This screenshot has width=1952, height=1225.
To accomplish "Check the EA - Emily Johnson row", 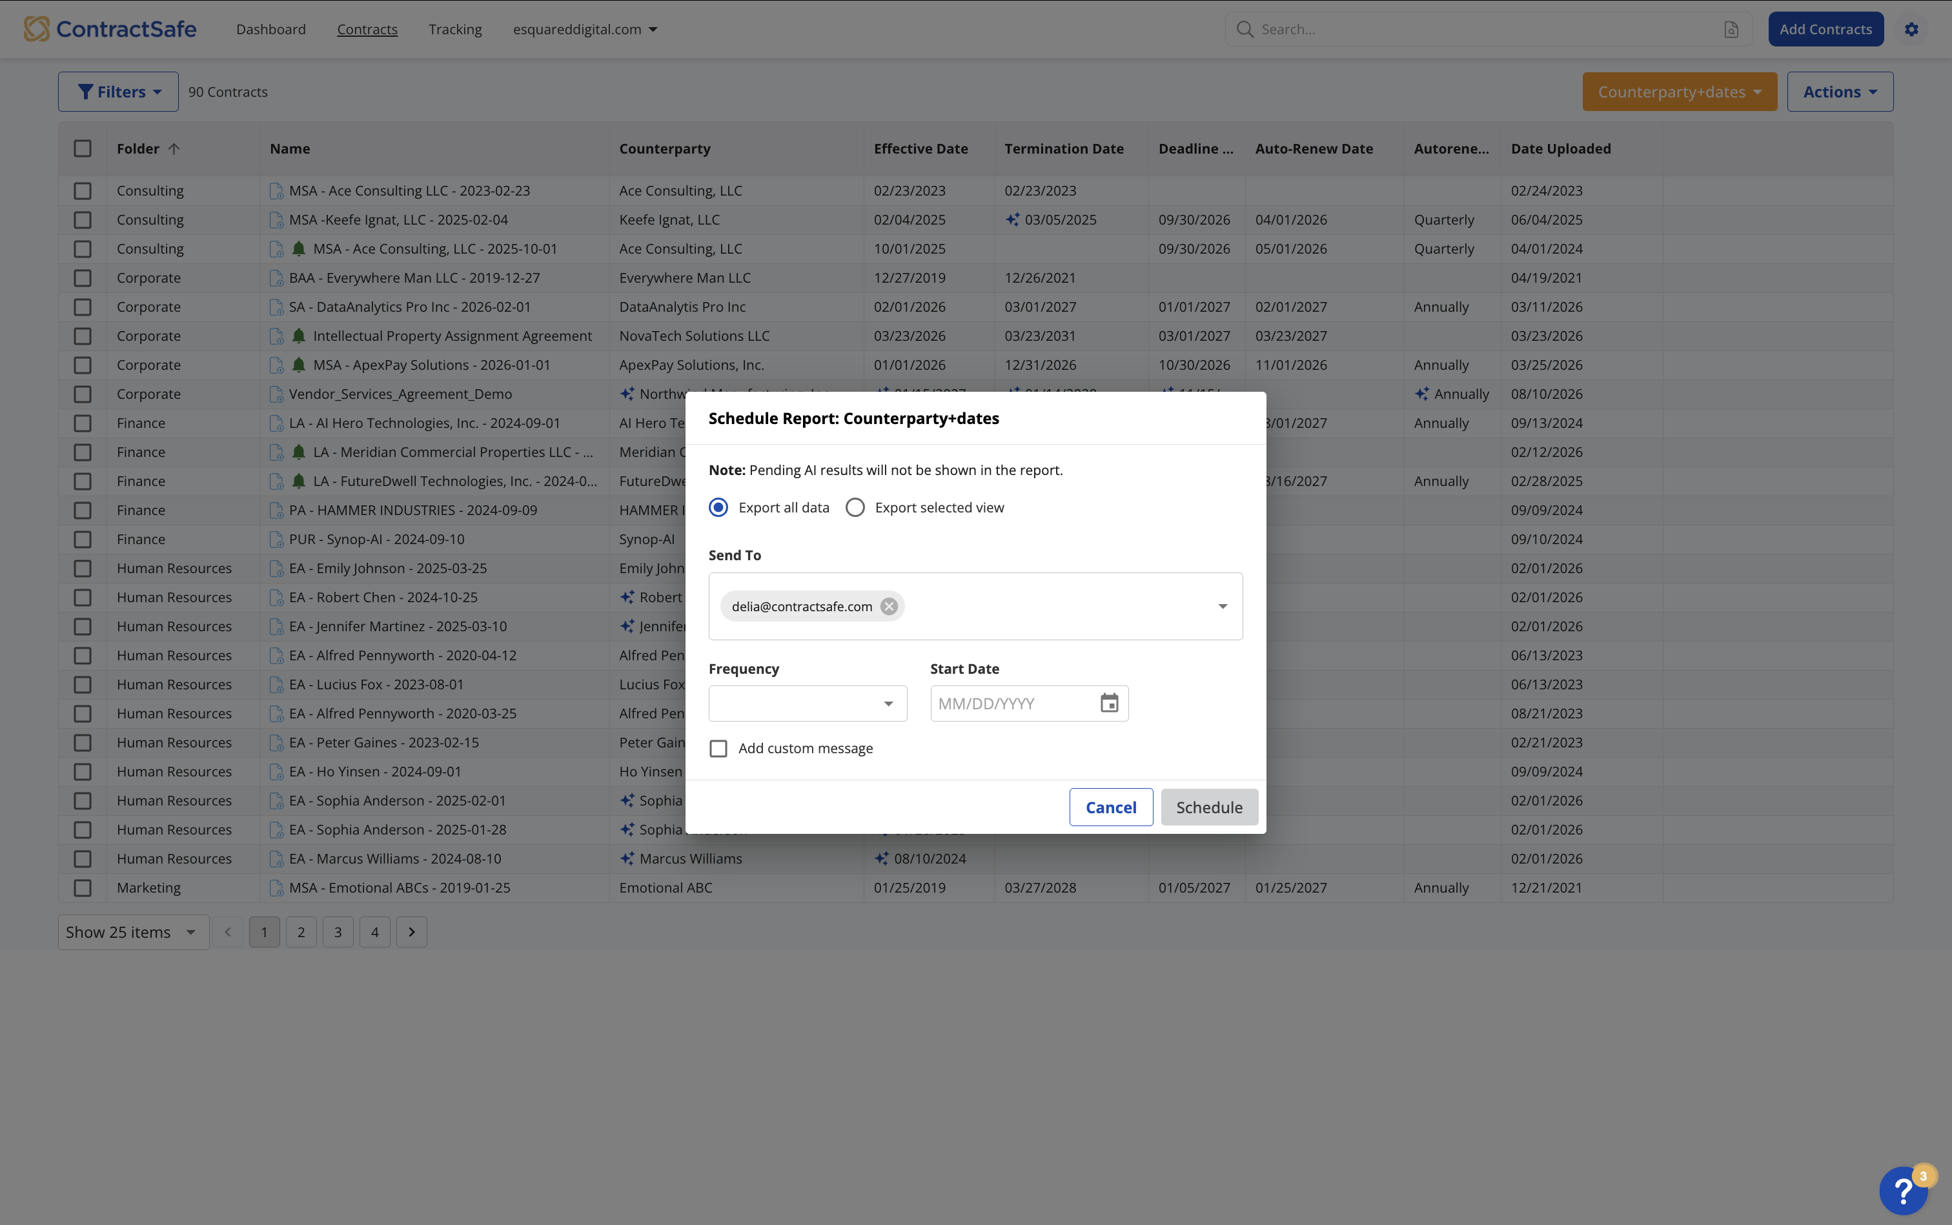I will [x=83, y=568].
